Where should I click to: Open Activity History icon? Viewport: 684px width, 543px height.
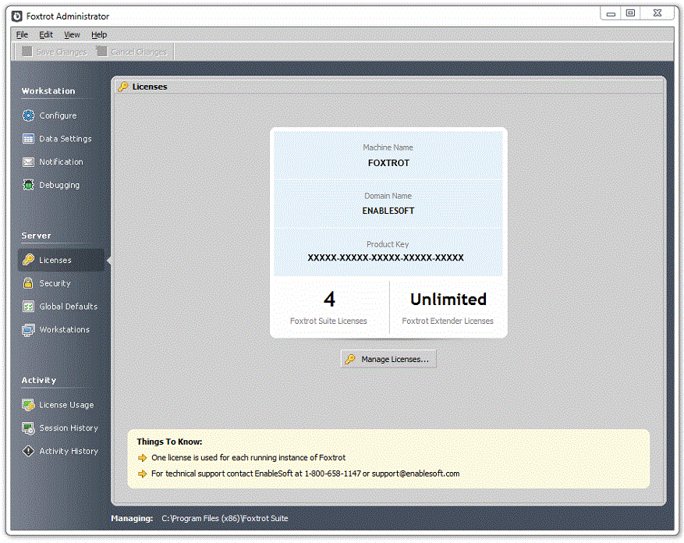point(28,451)
